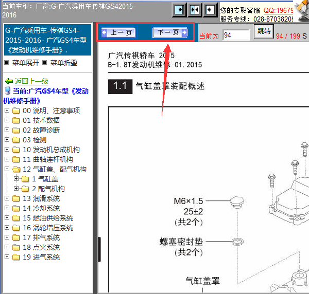
Task: Select 18 点火系统 tree item
Action: (x=41, y=247)
